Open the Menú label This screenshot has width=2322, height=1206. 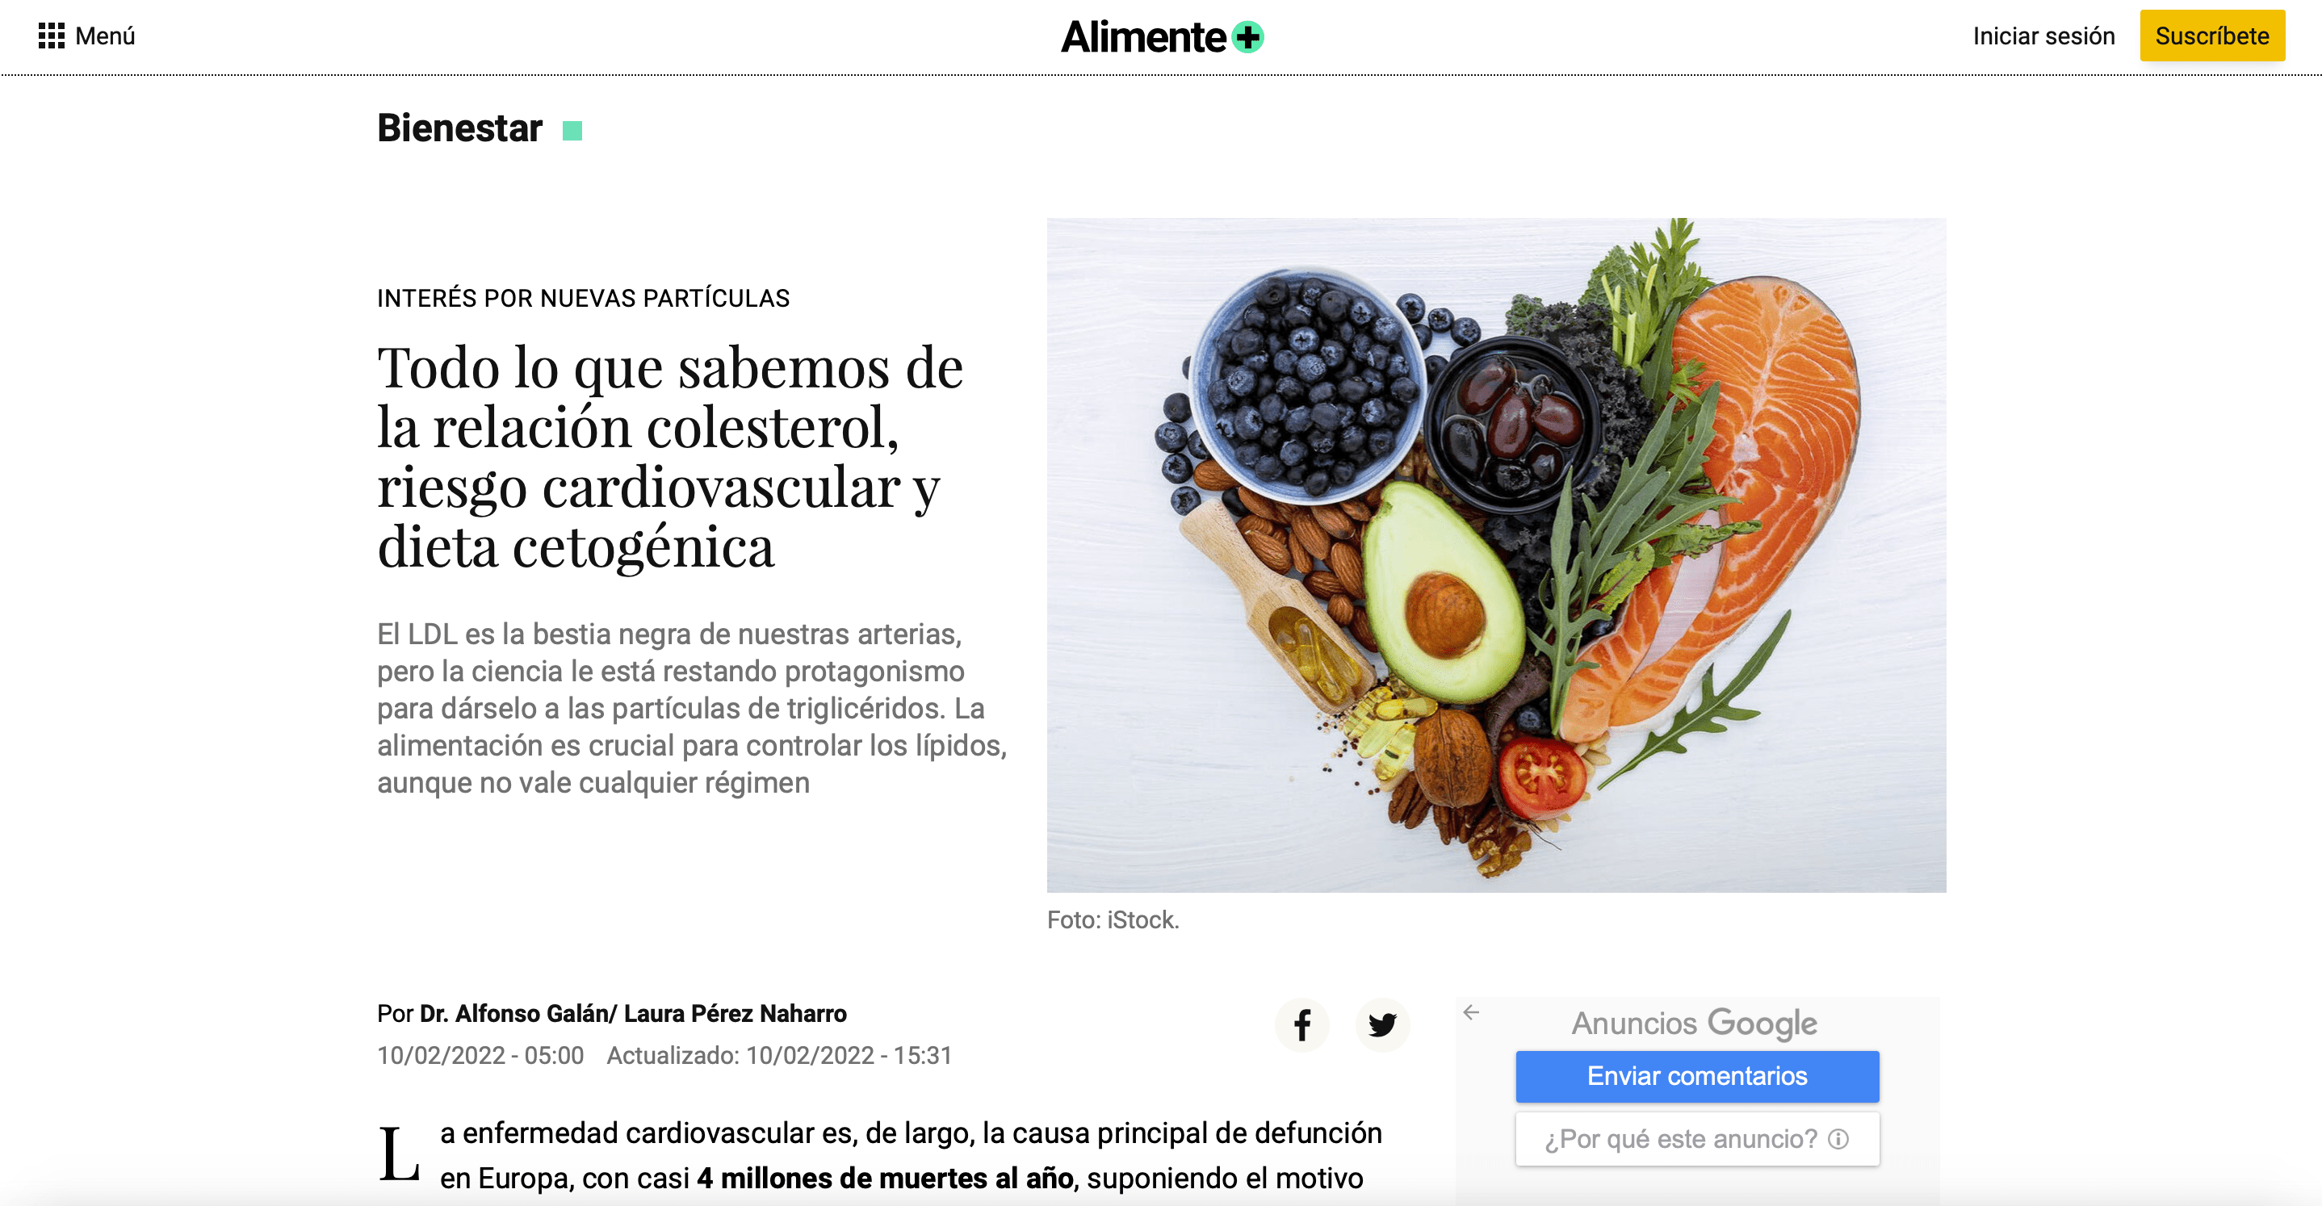pos(106,36)
